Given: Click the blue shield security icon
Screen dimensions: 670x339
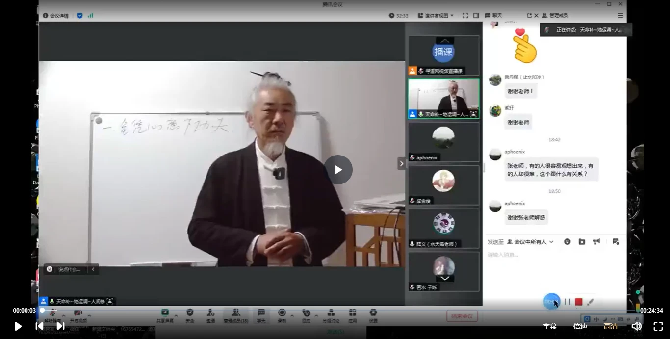Looking at the screenshot, I should (80, 16).
